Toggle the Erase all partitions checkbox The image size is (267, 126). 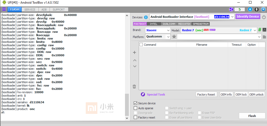[167, 117]
